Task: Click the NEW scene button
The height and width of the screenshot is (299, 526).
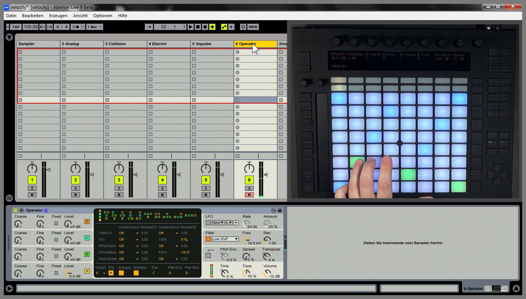Action: [253, 27]
